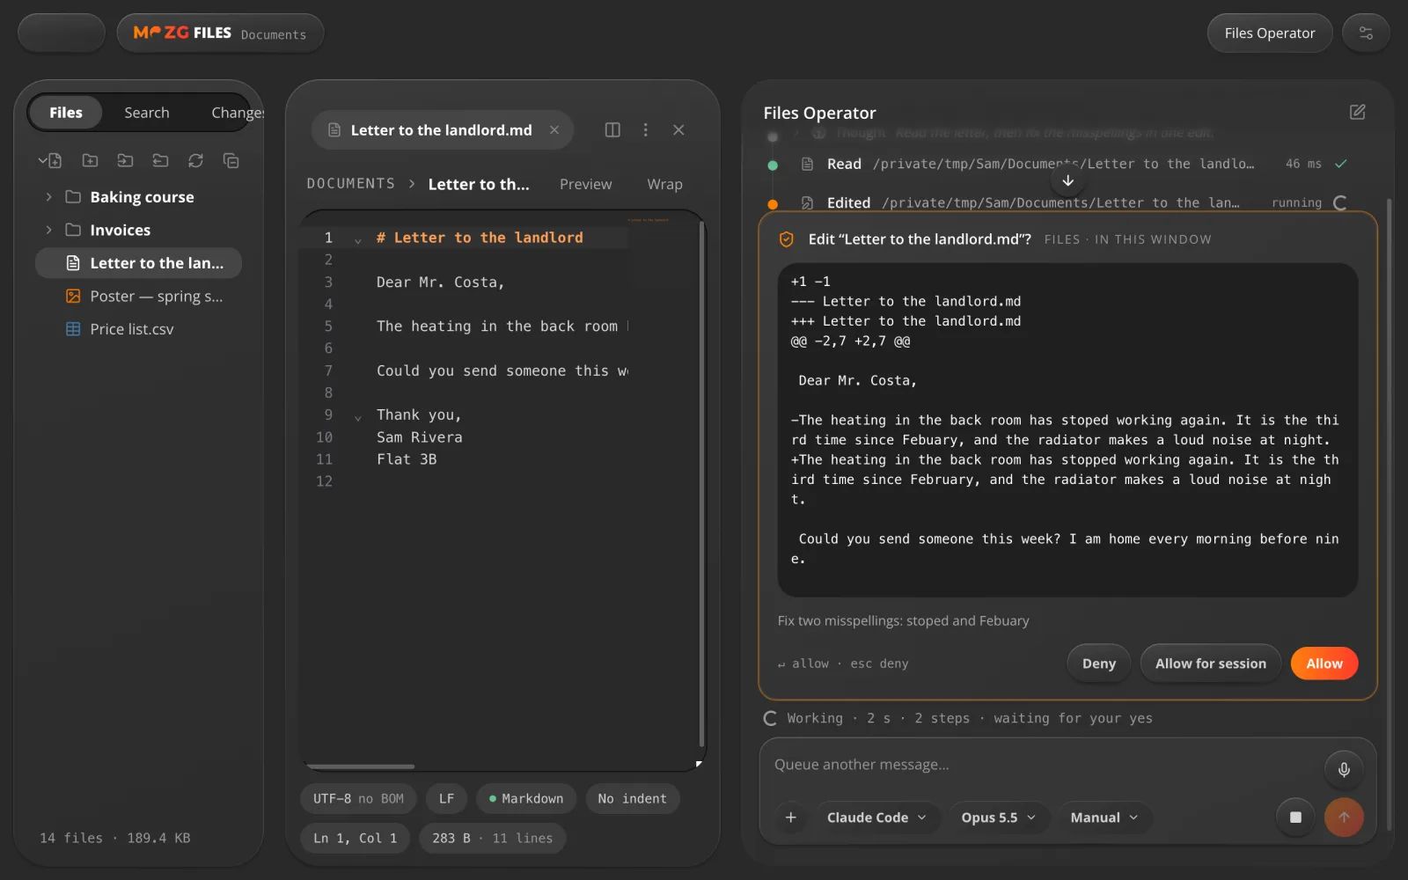Image resolution: width=1408 pixels, height=880 pixels.
Task: Open Price list.csv in file tree
Action: (x=138, y=329)
